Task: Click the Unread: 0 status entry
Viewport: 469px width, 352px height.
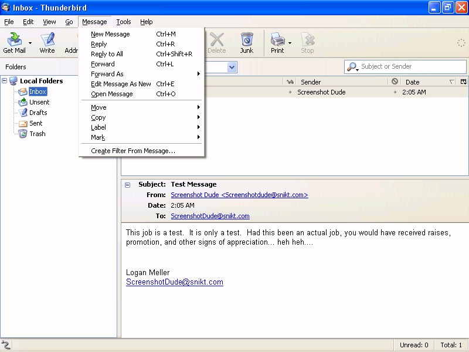Action: [414, 345]
